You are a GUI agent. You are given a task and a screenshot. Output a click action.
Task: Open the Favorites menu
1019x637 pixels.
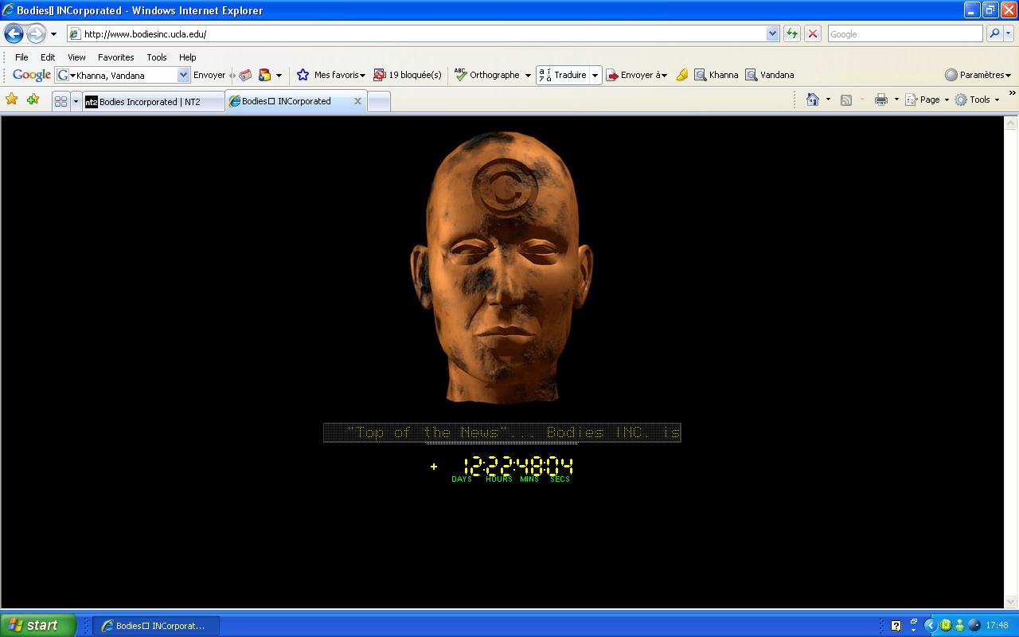(115, 57)
